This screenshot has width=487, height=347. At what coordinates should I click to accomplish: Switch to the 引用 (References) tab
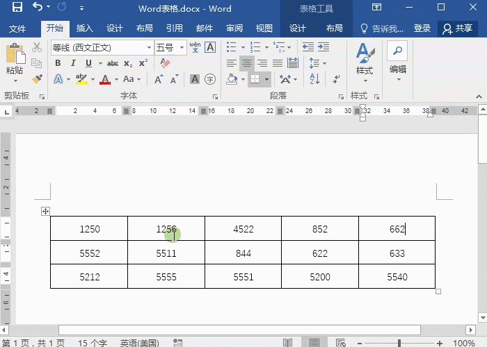pyautogui.click(x=174, y=28)
